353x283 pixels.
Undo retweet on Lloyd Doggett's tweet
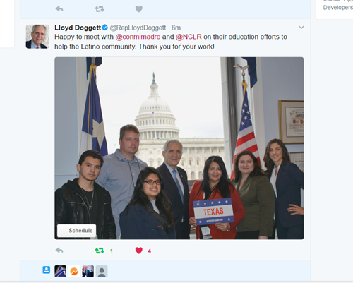[x=100, y=251]
